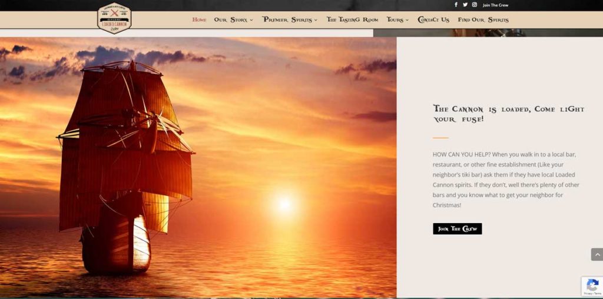This screenshot has height=299, width=603.
Task: Open the Premier Spirits menu item
Action: tap(287, 19)
